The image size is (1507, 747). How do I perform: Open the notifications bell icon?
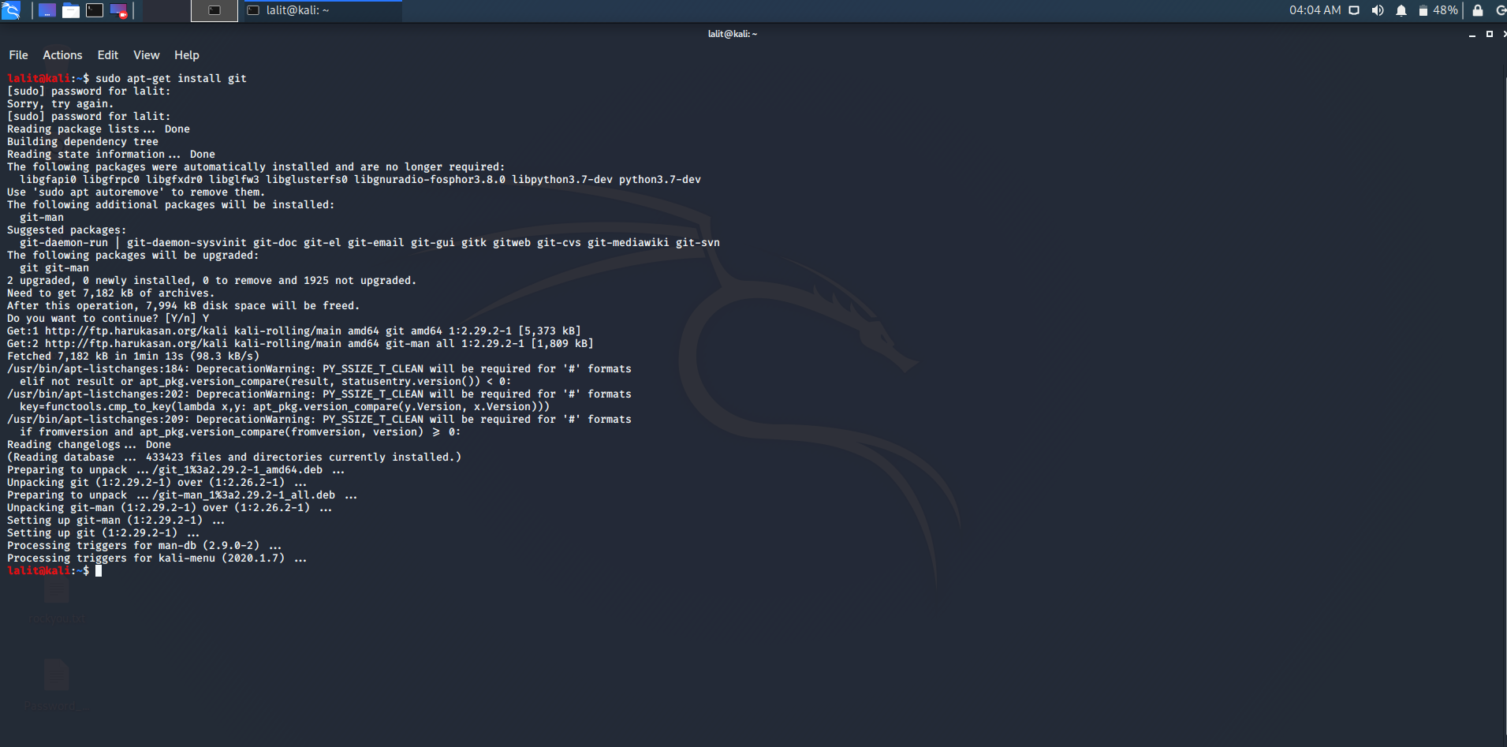tap(1401, 10)
